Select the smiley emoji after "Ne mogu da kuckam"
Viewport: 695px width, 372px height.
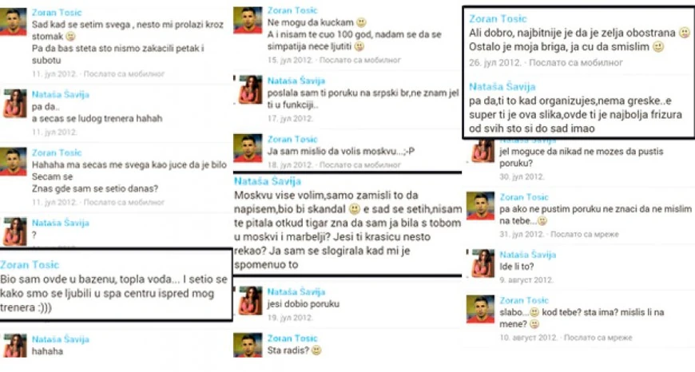pos(361,22)
